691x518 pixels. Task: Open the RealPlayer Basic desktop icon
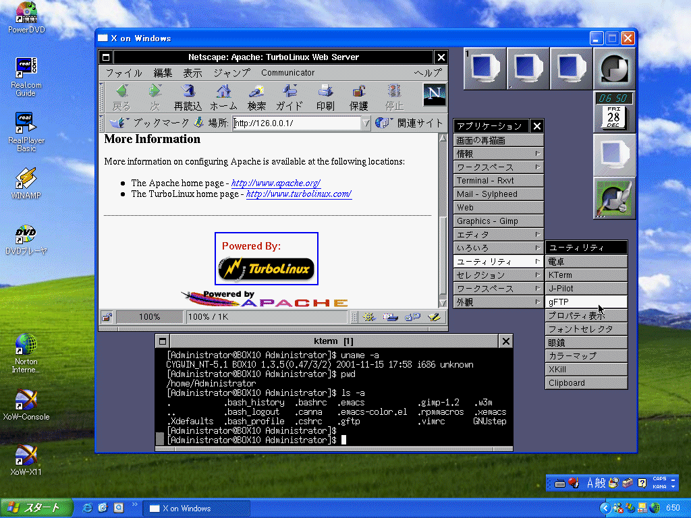(x=26, y=132)
